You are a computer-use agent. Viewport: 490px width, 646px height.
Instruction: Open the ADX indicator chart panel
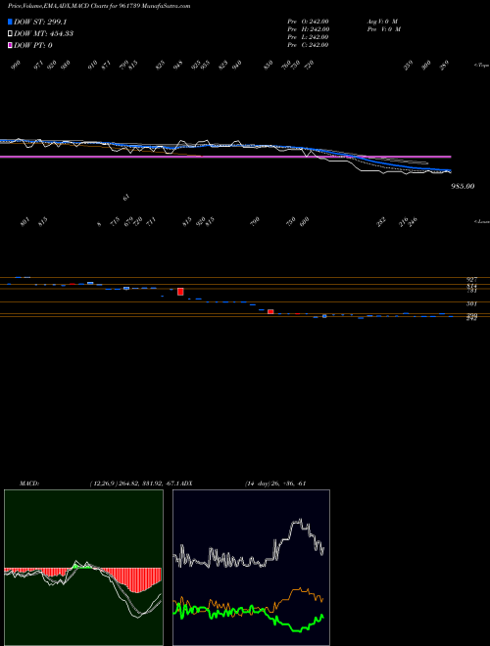(x=251, y=568)
